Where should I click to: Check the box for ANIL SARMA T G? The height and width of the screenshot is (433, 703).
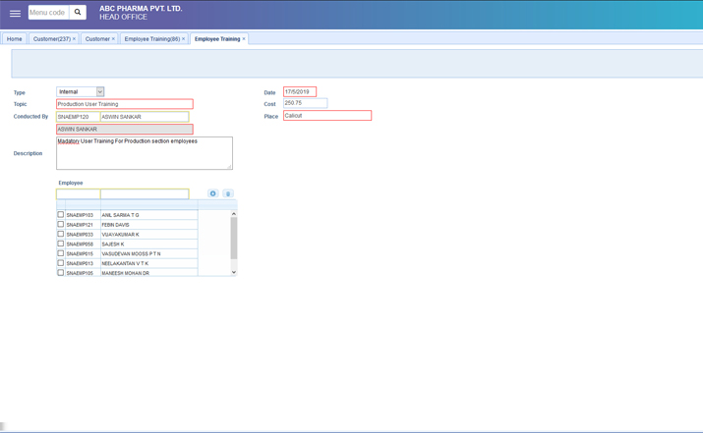pos(61,214)
